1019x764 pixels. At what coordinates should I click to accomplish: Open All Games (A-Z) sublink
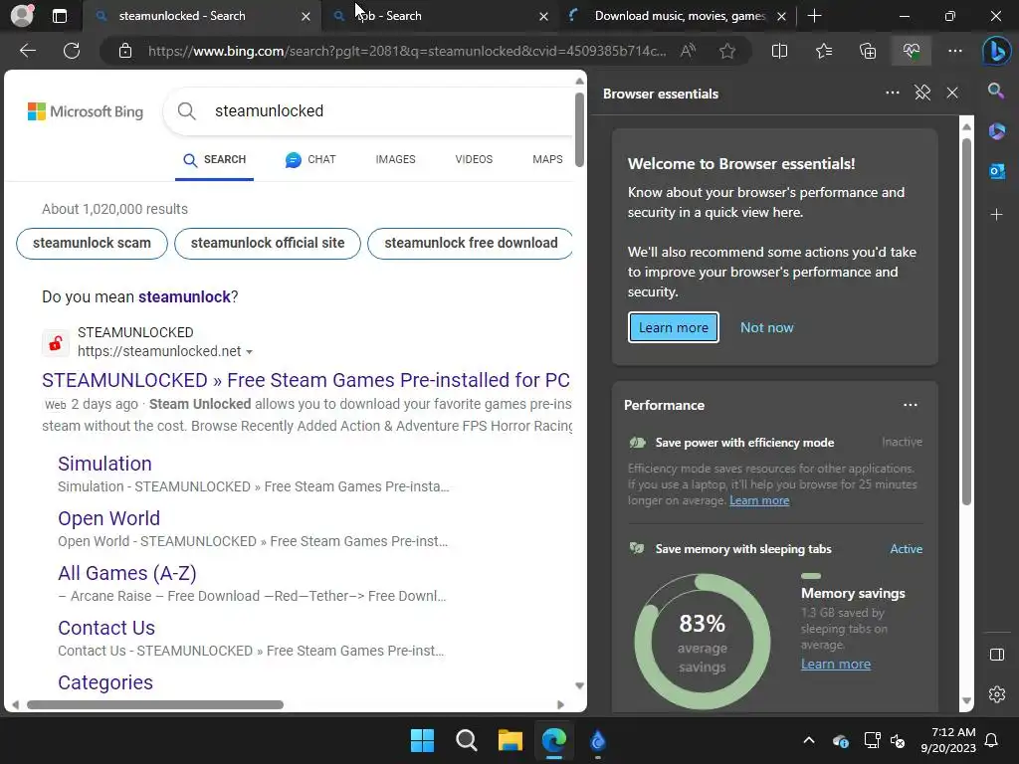pyautogui.click(x=126, y=573)
